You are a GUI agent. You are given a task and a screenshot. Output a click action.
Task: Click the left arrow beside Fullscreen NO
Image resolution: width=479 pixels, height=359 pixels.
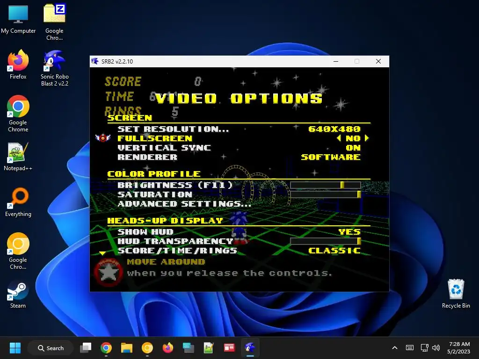tap(339, 138)
